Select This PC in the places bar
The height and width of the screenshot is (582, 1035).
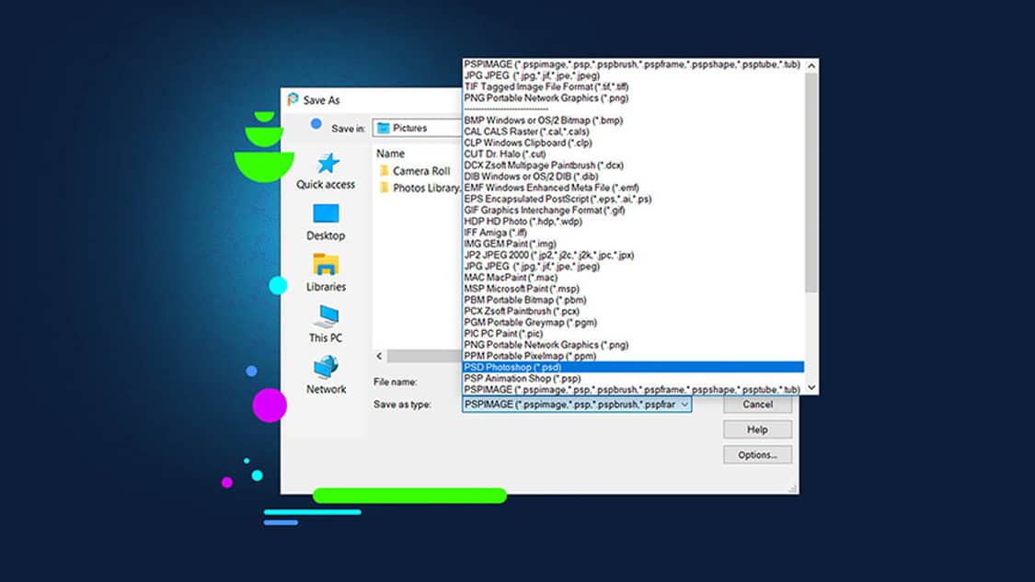tap(326, 324)
